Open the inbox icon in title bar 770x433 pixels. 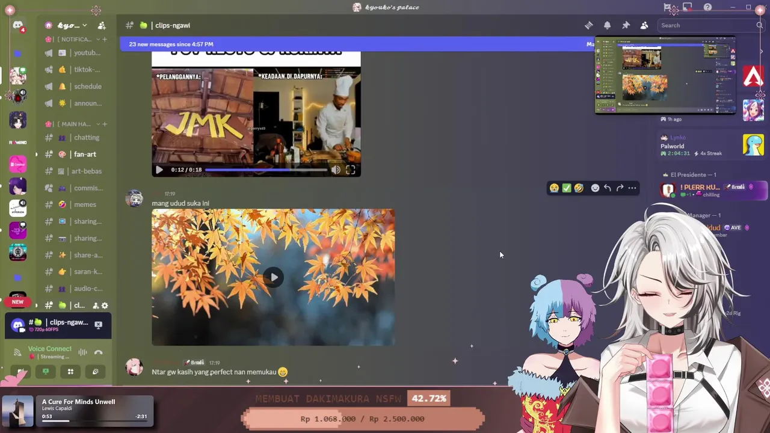click(x=687, y=7)
